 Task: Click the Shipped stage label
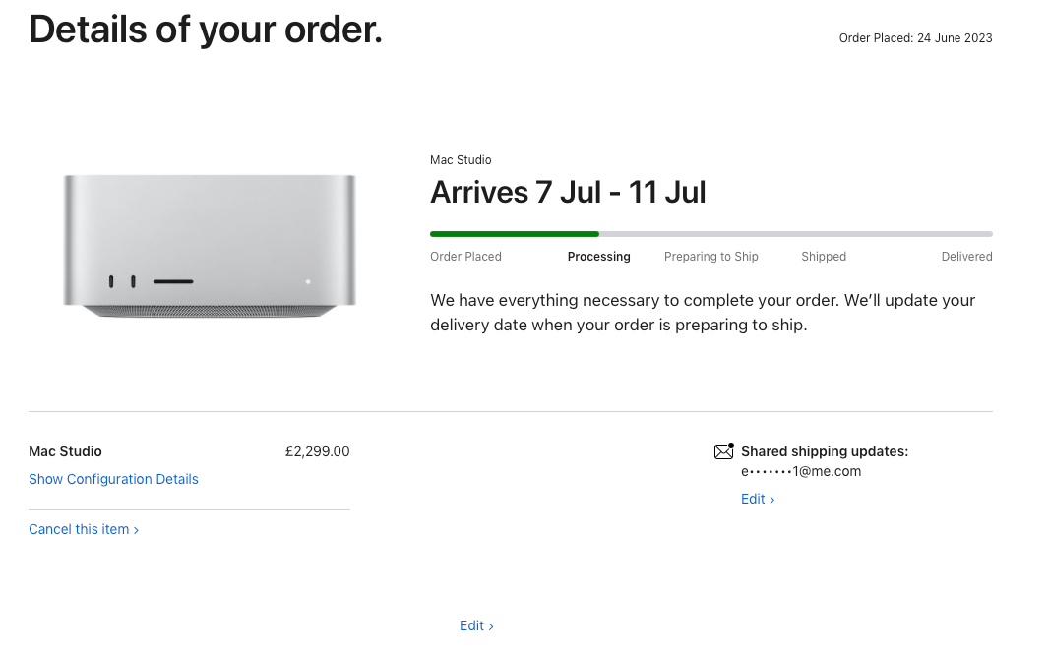coord(824,257)
